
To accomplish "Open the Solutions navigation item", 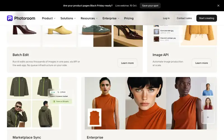I will click(x=67, y=18).
